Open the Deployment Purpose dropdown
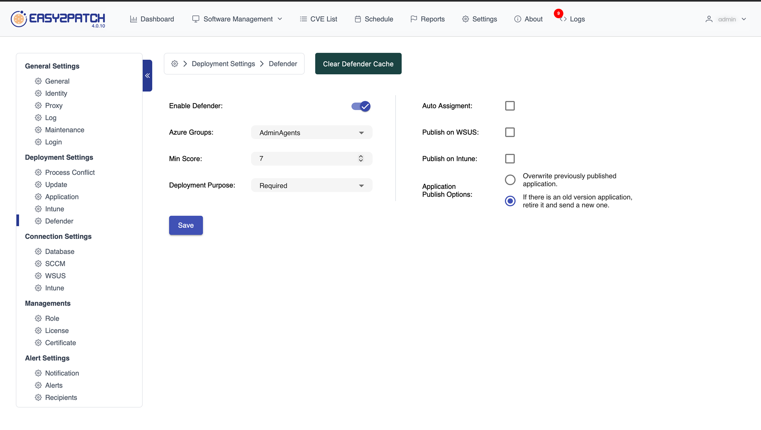 tap(312, 185)
